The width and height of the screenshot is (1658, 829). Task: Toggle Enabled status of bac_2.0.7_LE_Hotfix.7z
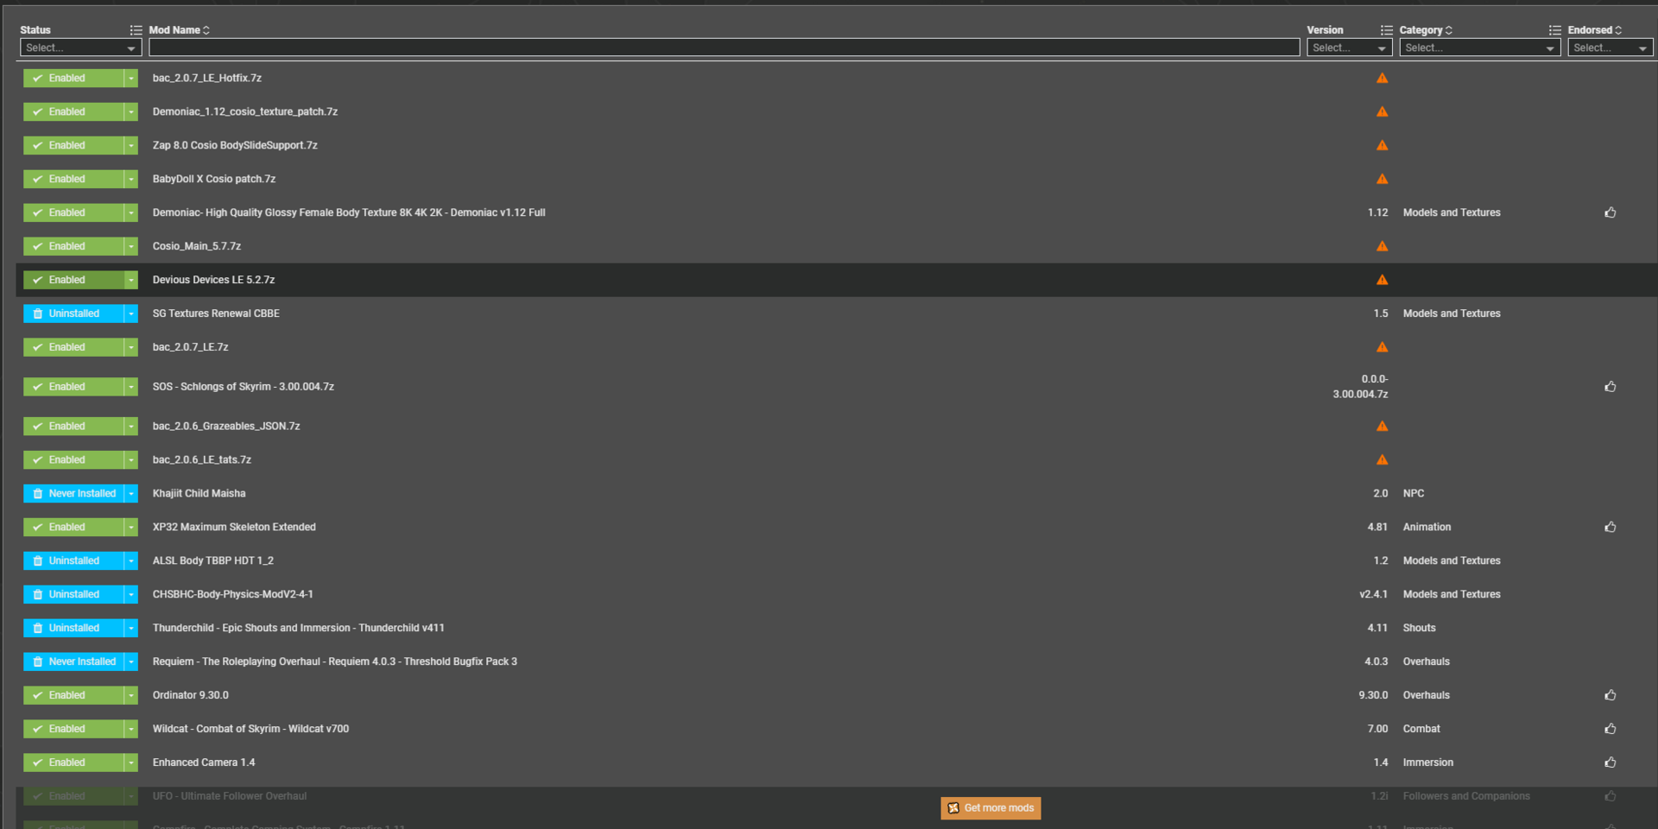coord(73,78)
